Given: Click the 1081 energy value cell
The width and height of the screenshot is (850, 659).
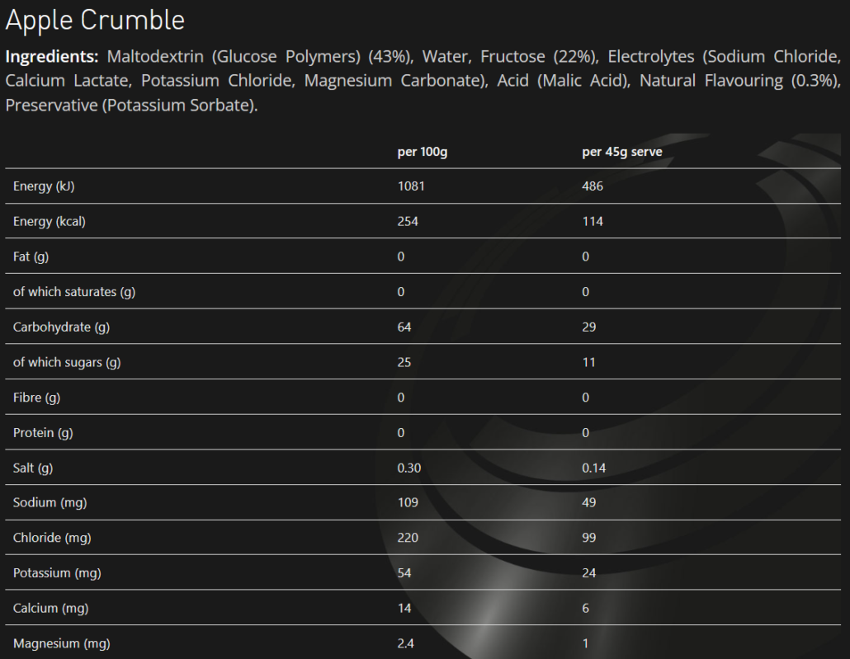Looking at the screenshot, I should 411,186.
